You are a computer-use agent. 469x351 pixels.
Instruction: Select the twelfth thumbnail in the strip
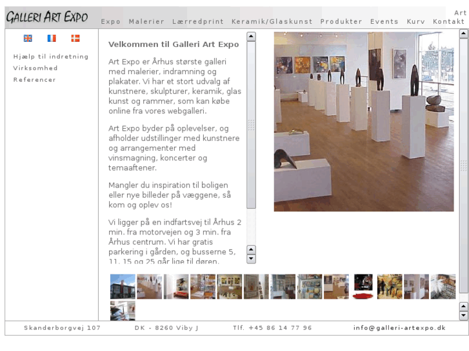click(416, 287)
